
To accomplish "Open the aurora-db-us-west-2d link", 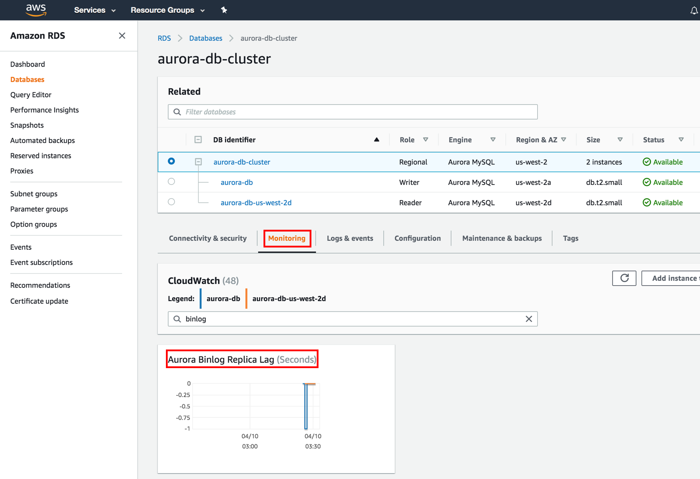I will coord(256,203).
